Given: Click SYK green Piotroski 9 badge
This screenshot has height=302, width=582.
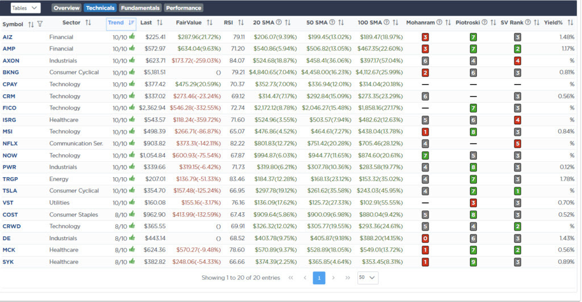Looking at the screenshot, I should point(473,262).
